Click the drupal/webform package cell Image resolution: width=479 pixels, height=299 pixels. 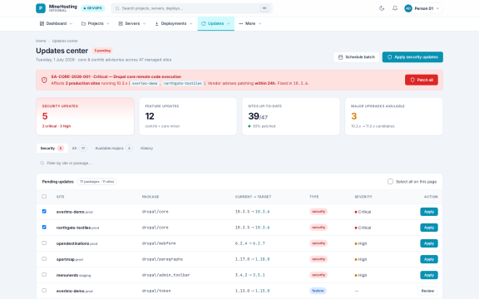(159, 243)
